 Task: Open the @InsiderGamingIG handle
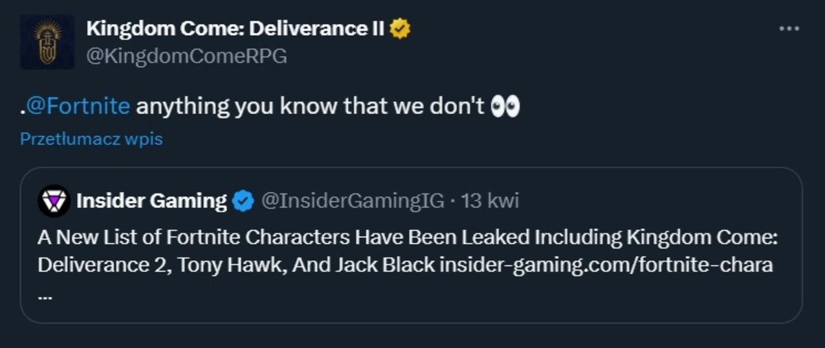tap(353, 201)
